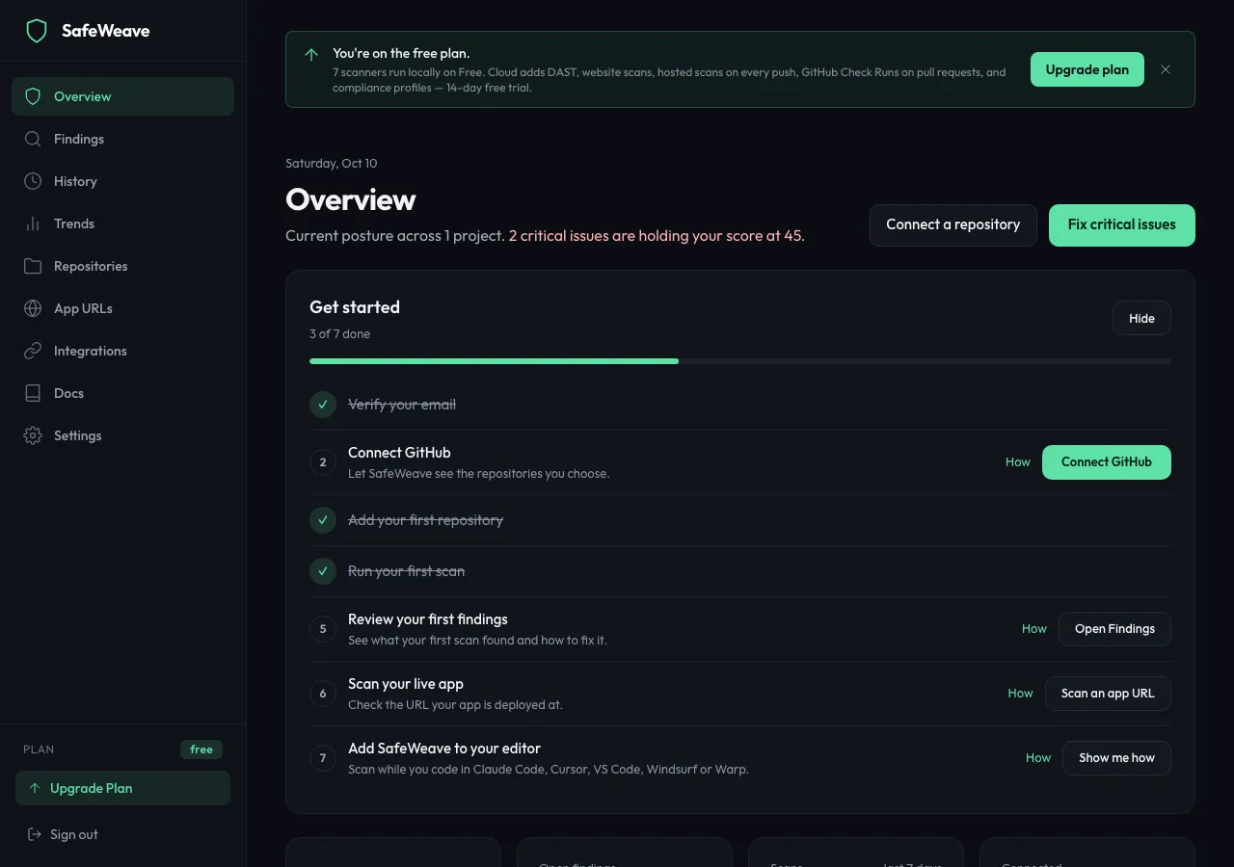Click Fix critical issues button
Image resolution: width=1234 pixels, height=867 pixels.
[x=1121, y=224]
